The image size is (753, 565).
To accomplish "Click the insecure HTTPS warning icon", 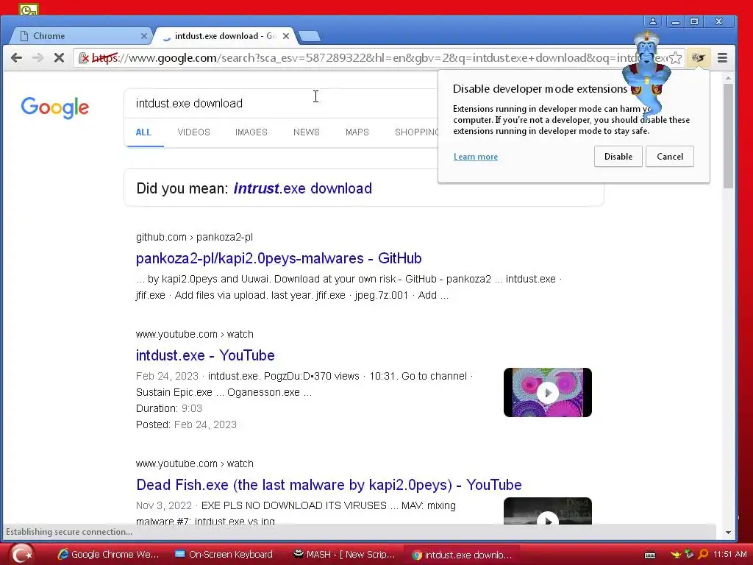I will (84, 58).
